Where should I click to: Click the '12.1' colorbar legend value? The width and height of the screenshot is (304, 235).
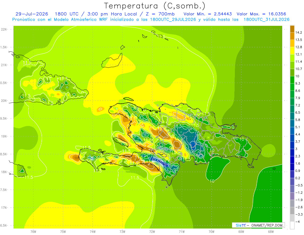[299, 54]
